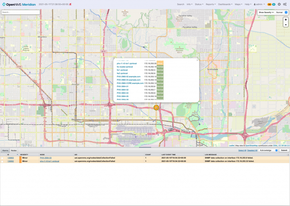Open the ID column sort dropdown

tap(17, 155)
